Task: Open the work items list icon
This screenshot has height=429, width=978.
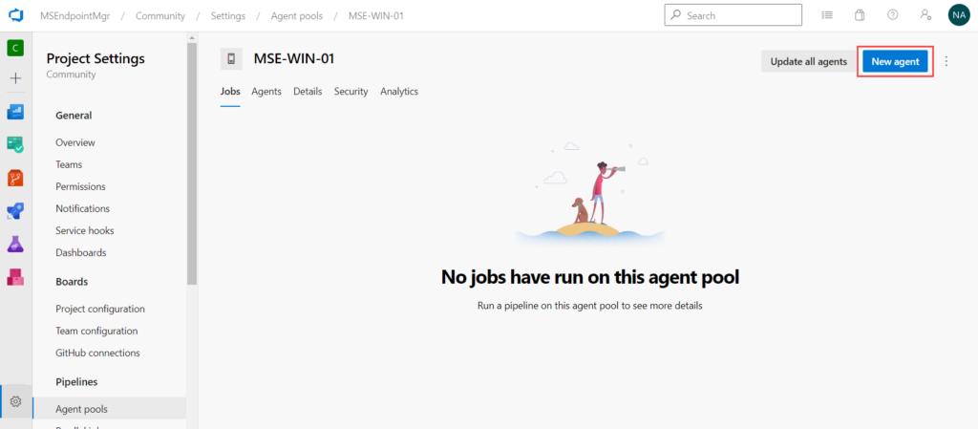Action: (827, 15)
